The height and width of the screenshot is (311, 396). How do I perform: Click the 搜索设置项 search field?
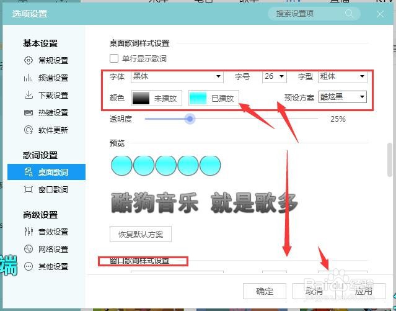pyautogui.click(x=314, y=14)
